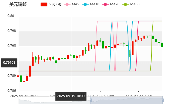
Task: Click the 0.786 y-axis label
Action: (12, 91)
